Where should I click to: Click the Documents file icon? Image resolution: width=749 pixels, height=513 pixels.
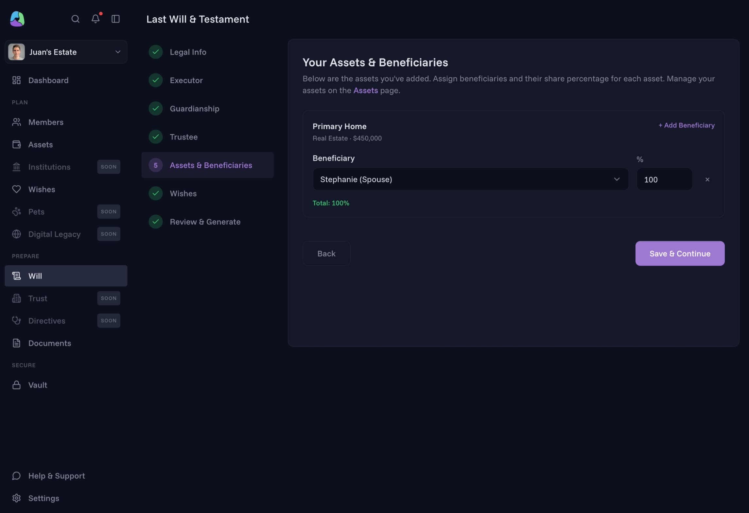[16, 343]
